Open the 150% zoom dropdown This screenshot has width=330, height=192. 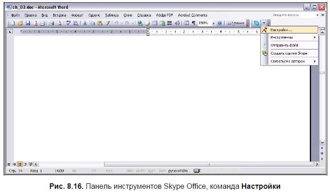(214, 23)
